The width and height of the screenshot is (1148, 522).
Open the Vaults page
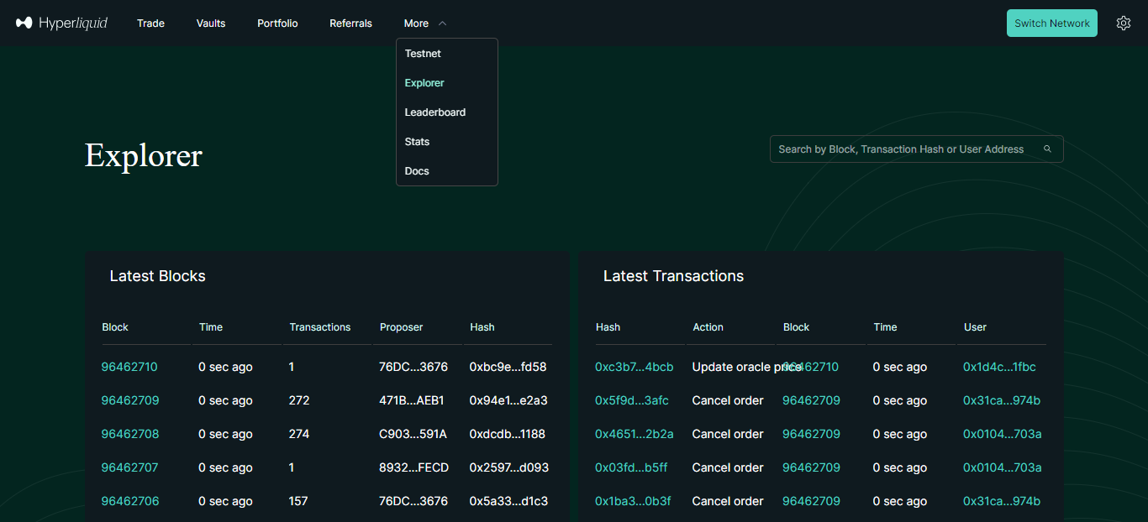[211, 23]
